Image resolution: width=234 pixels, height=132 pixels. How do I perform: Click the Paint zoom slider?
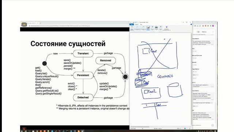pos(185,129)
